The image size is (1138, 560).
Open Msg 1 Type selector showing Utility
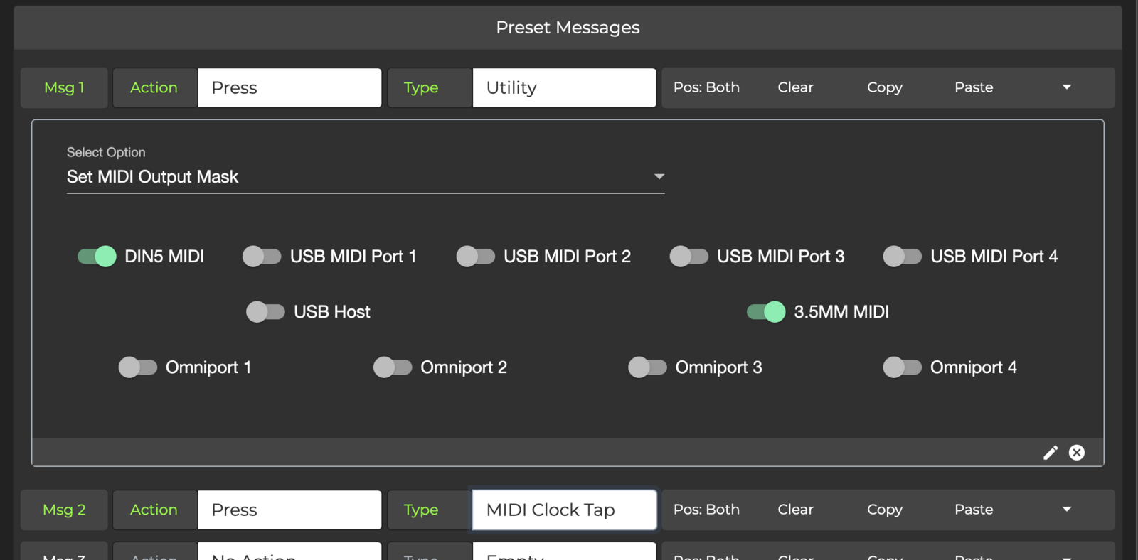coord(564,87)
